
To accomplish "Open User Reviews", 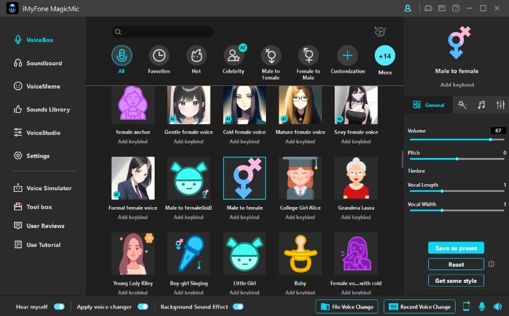I will click(39, 226).
